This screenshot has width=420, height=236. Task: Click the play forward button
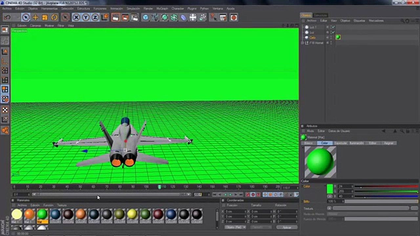pos(230,195)
